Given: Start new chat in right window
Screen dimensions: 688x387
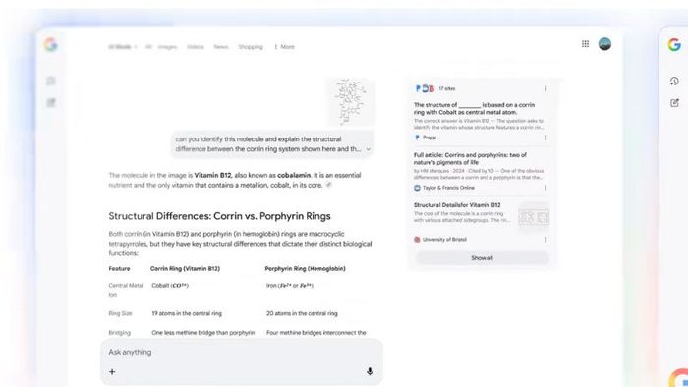Looking at the screenshot, I should [674, 102].
